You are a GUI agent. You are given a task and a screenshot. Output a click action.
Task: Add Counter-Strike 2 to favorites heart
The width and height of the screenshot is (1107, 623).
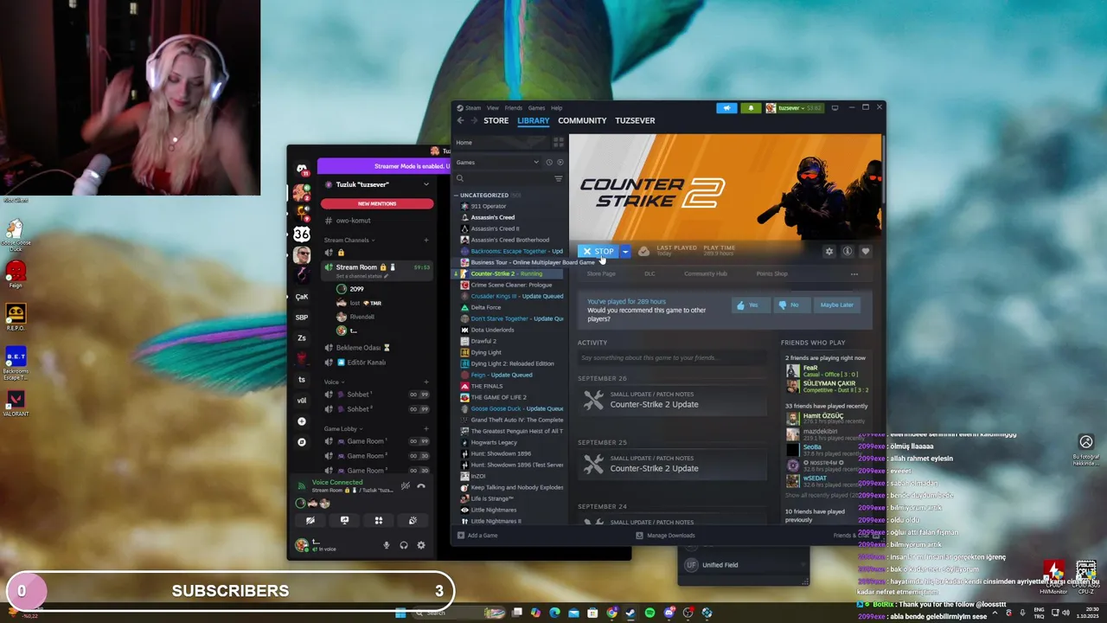click(x=865, y=252)
